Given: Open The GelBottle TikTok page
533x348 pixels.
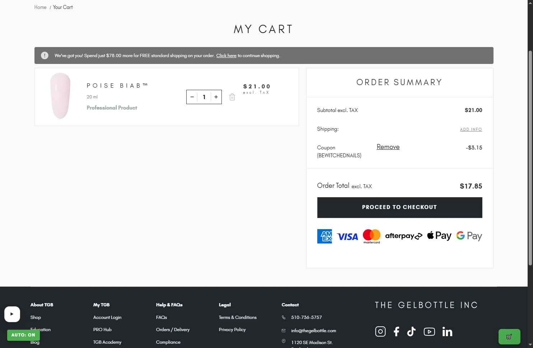Looking at the screenshot, I should [411, 331].
